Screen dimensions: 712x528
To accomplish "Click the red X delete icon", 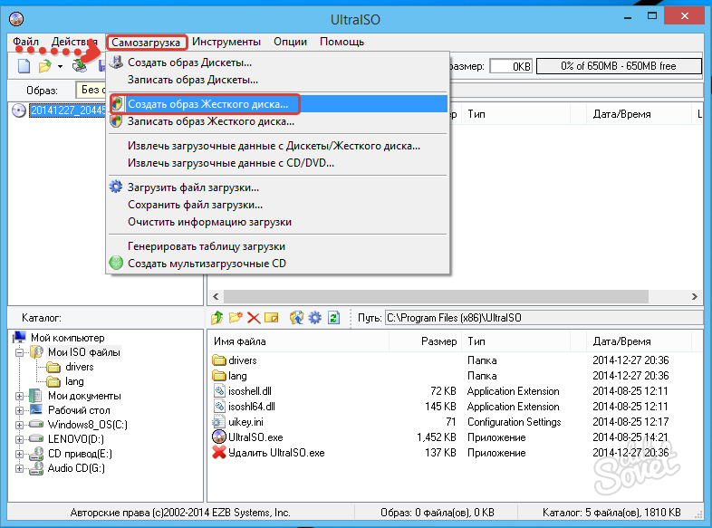I will (x=254, y=318).
